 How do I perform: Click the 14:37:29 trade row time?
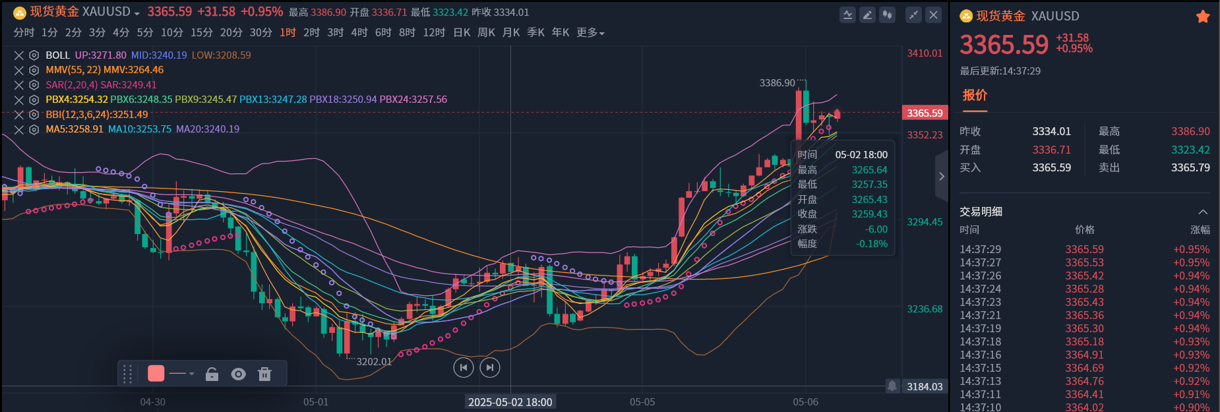[980, 249]
